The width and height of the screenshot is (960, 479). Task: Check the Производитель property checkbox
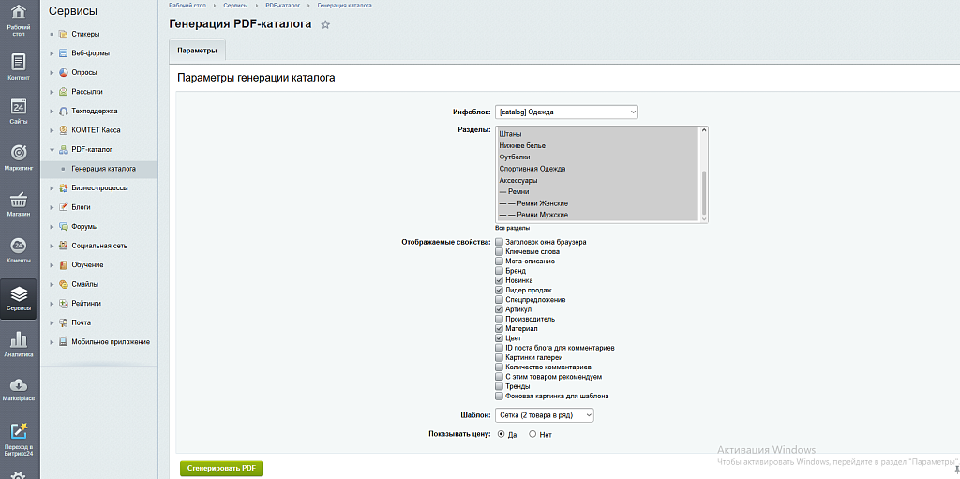(499, 319)
